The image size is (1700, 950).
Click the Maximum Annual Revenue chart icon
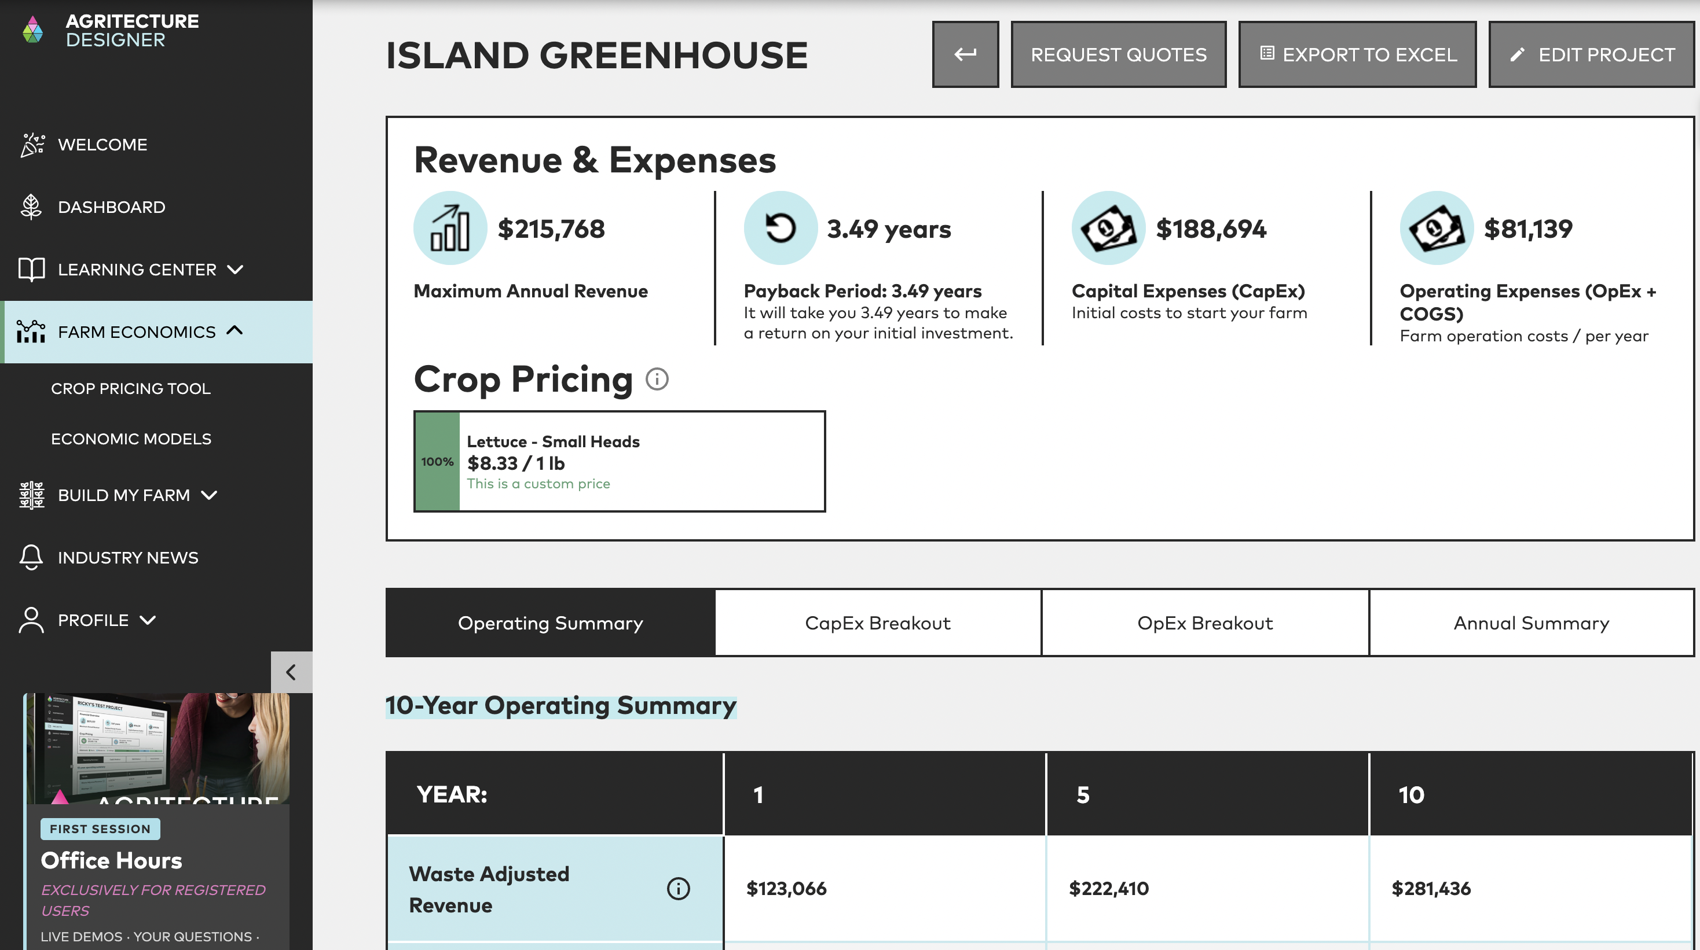tap(450, 228)
